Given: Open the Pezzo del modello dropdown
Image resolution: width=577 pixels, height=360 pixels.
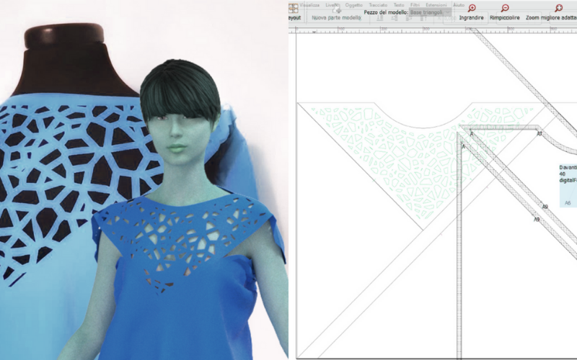Looking at the screenshot, I should pos(430,12).
